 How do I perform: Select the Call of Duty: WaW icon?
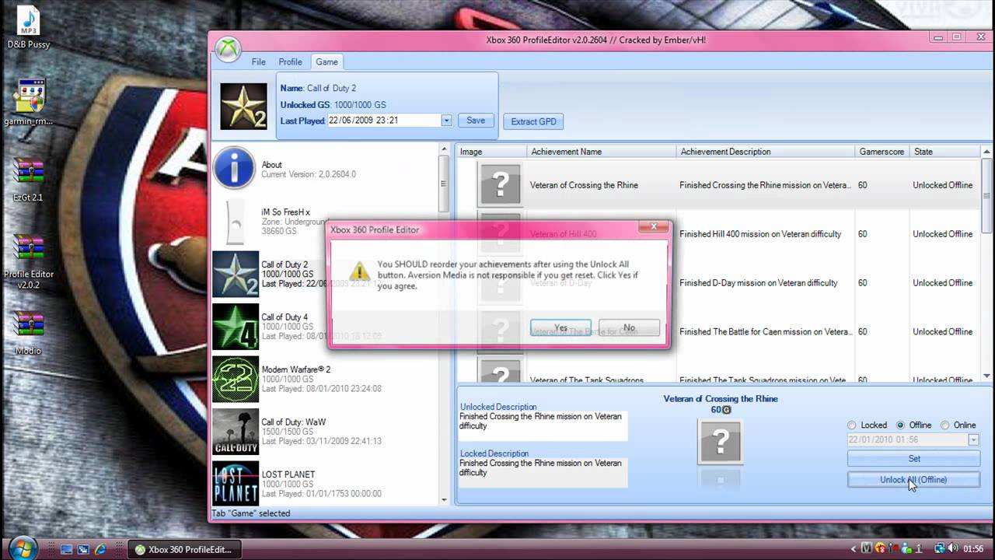(236, 432)
